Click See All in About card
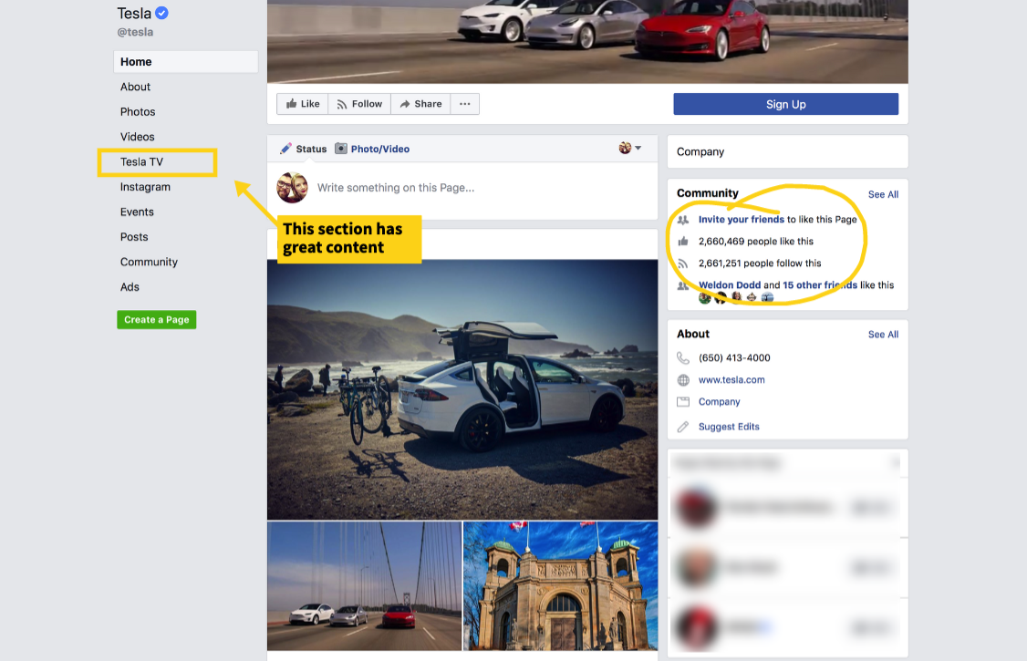Image resolution: width=1027 pixels, height=661 pixels. coord(883,335)
